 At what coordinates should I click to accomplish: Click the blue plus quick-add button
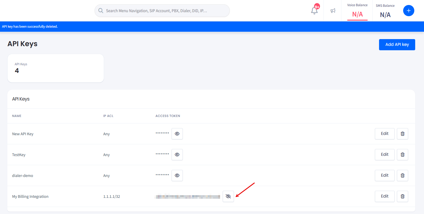[x=408, y=11]
